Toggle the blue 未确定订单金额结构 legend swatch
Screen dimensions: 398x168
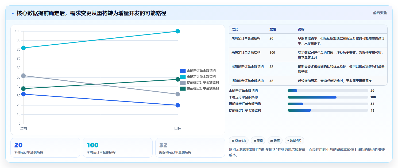point(183,71)
